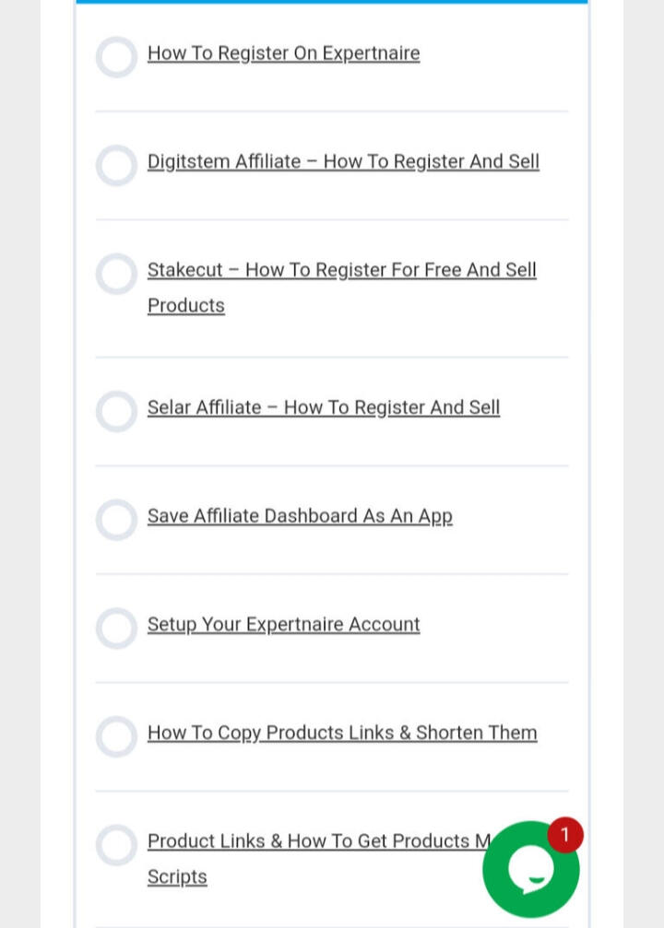Open Digitstem Affiliate registration lesson link
This screenshot has height=928, width=664.
coord(343,162)
